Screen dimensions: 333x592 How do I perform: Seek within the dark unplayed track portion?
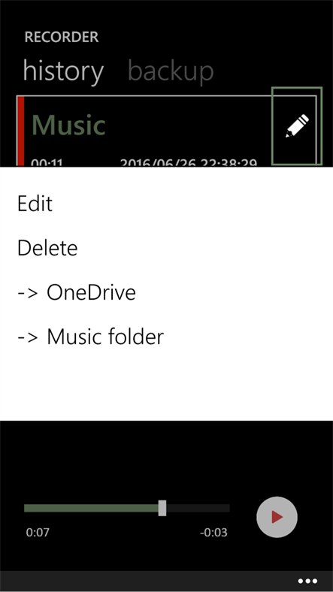tap(198, 508)
